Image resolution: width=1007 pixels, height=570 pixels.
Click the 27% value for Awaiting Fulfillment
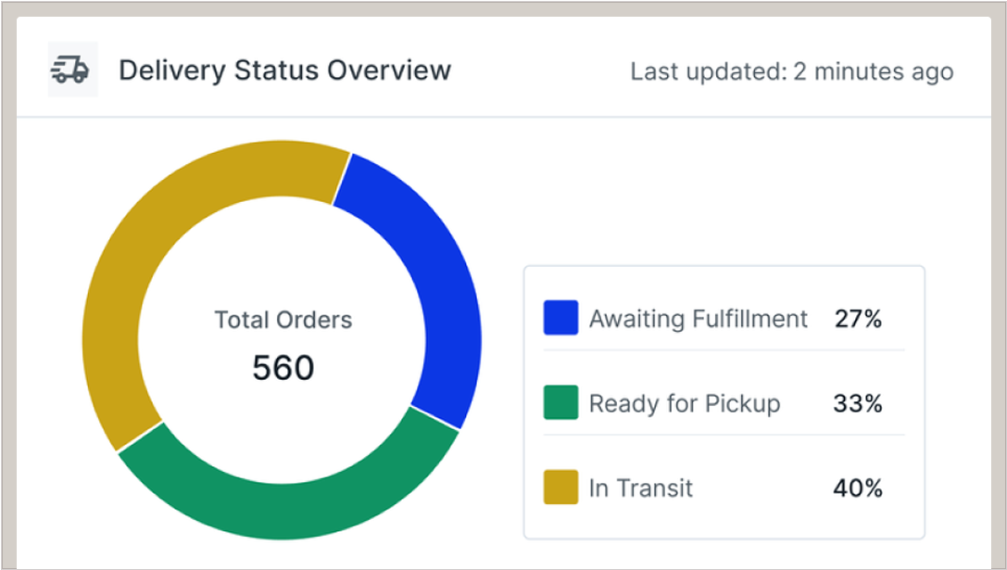tap(858, 319)
